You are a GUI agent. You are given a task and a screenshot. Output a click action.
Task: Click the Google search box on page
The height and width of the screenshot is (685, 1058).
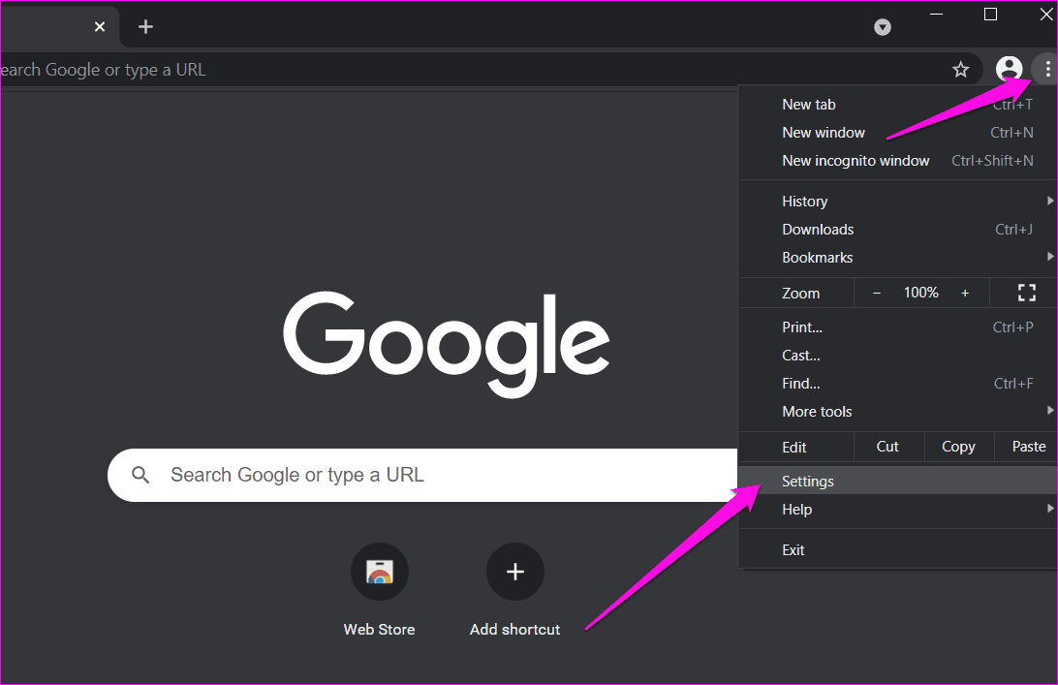422,475
